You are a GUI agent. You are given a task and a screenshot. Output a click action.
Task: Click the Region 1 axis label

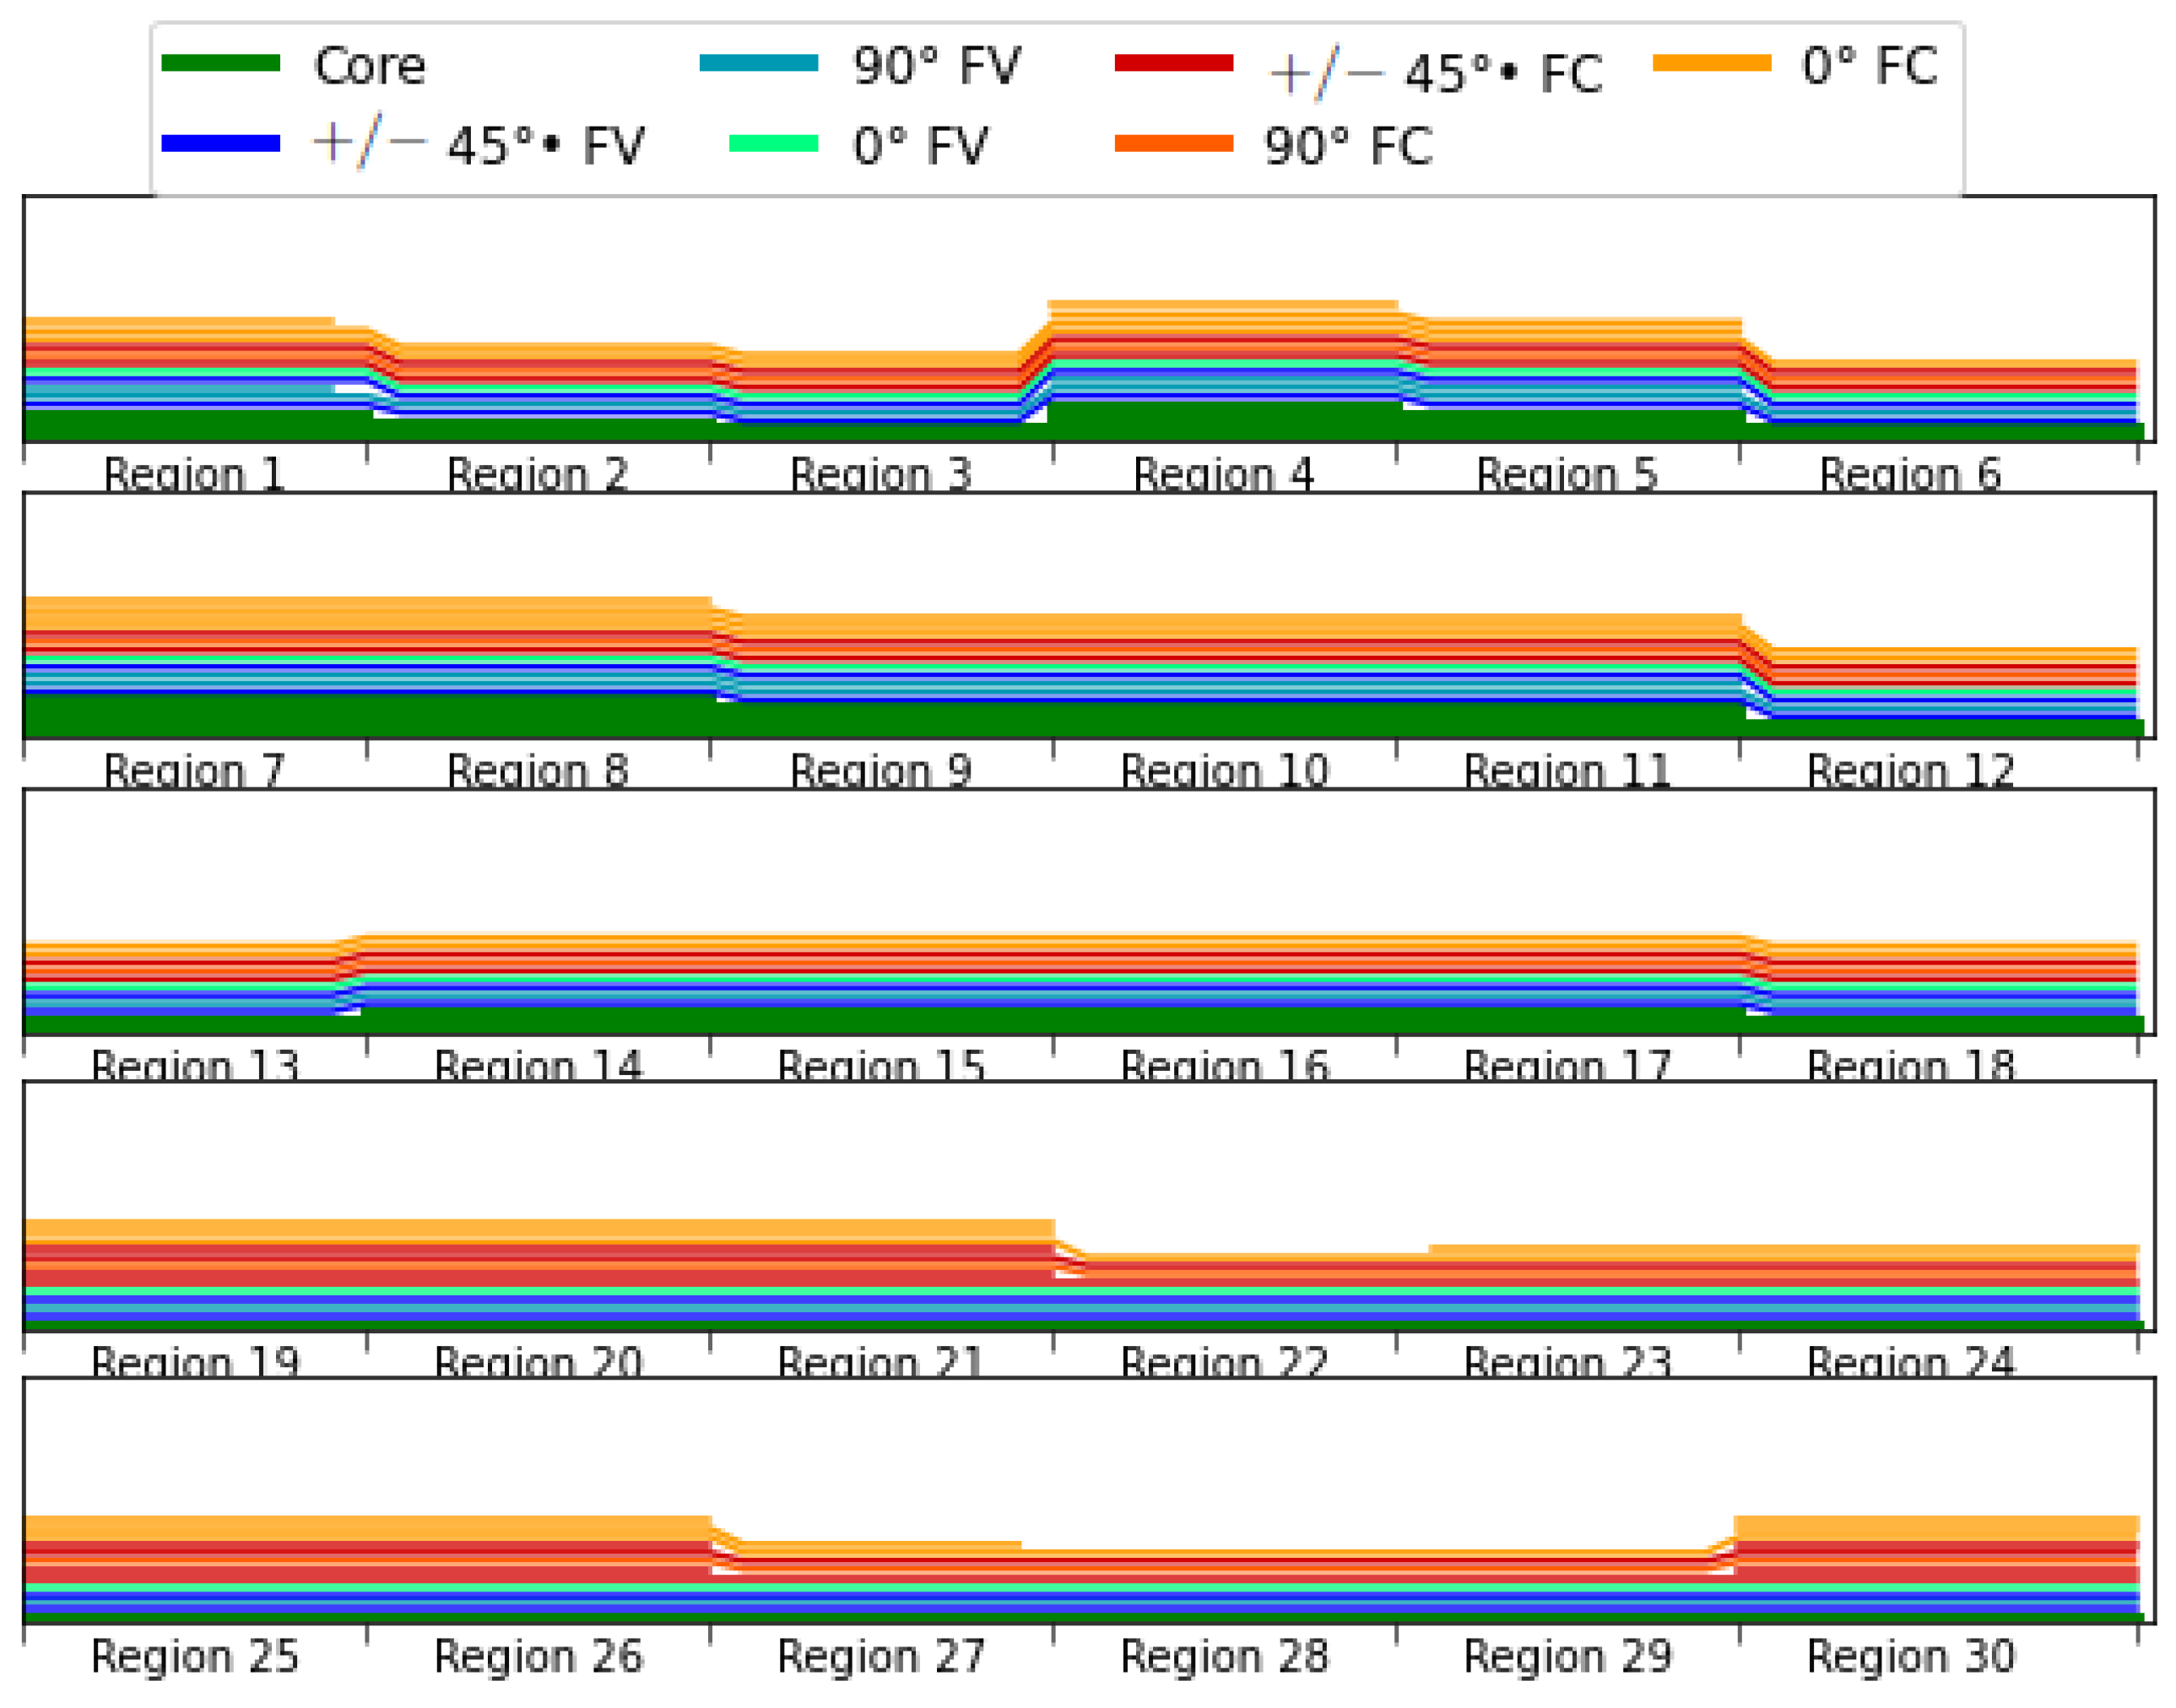point(194,474)
